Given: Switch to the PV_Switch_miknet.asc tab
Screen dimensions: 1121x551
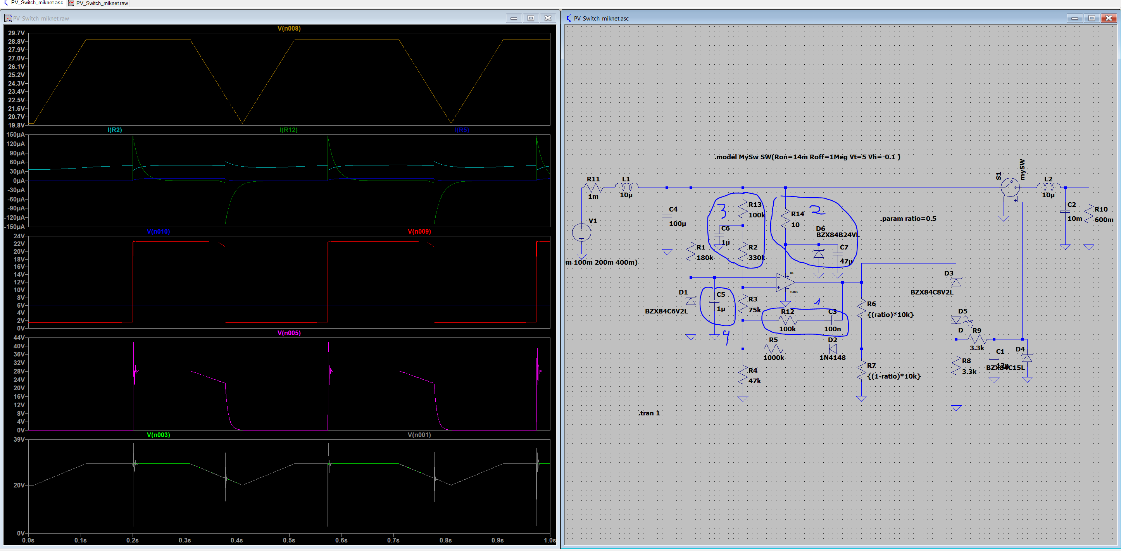Looking at the screenshot, I should [x=36, y=3].
